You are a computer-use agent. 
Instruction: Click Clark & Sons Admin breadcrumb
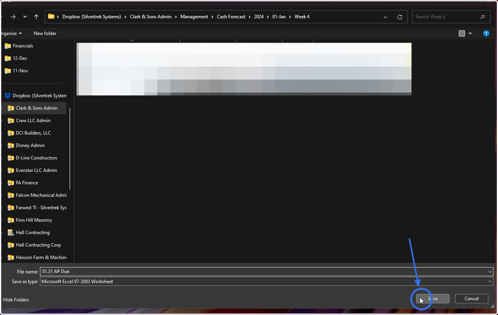point(151,17)
